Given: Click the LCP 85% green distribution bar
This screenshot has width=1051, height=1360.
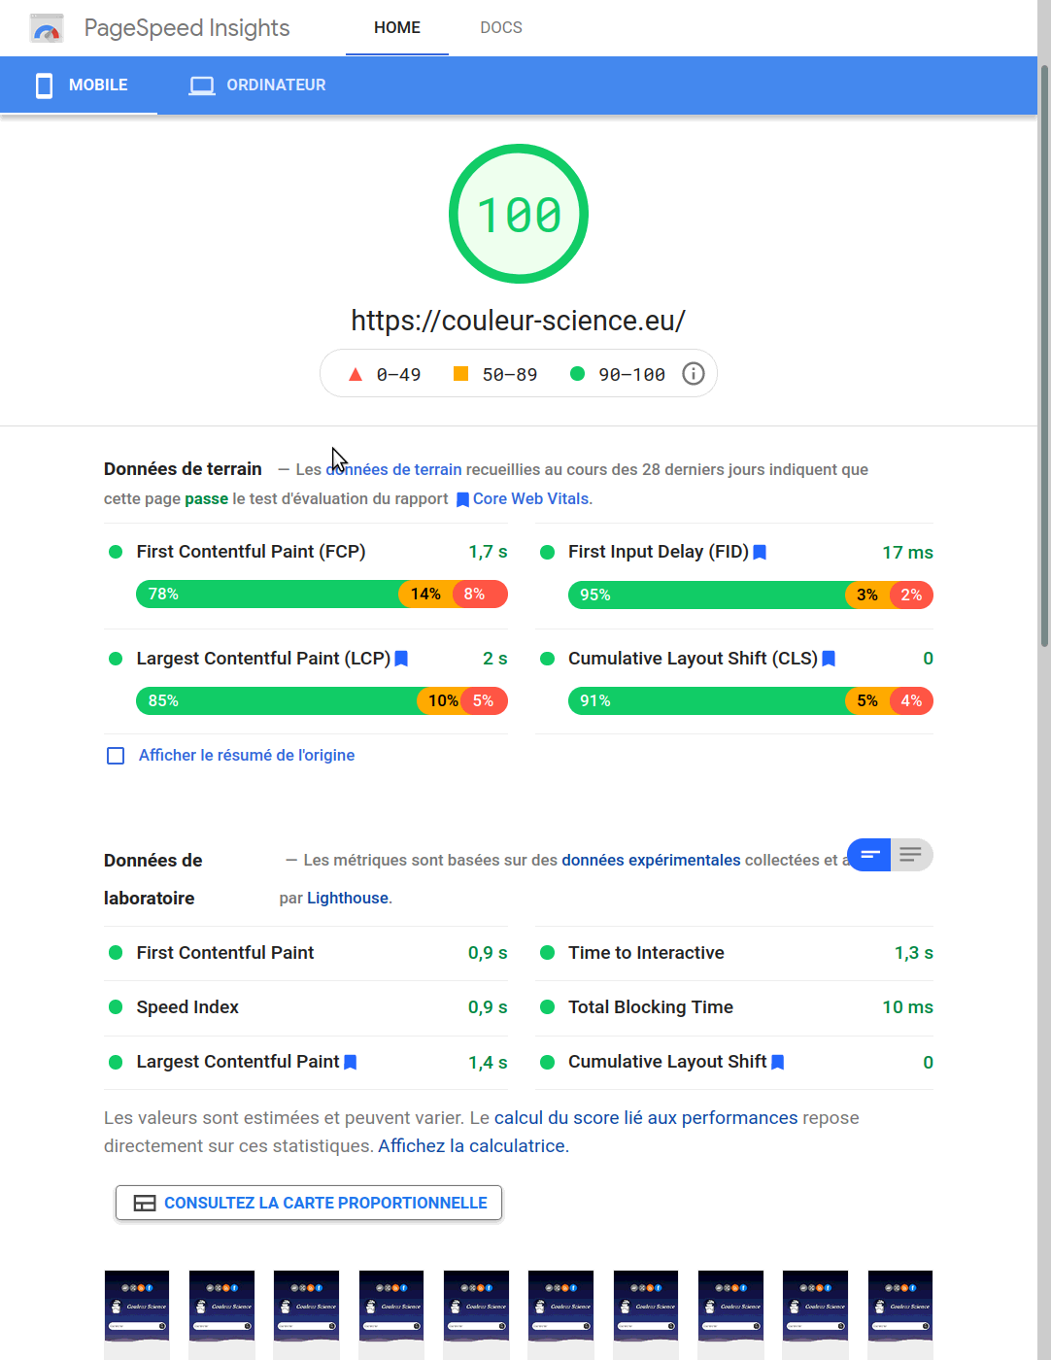Looking at the screenshot, I should [x=277, y=701].
